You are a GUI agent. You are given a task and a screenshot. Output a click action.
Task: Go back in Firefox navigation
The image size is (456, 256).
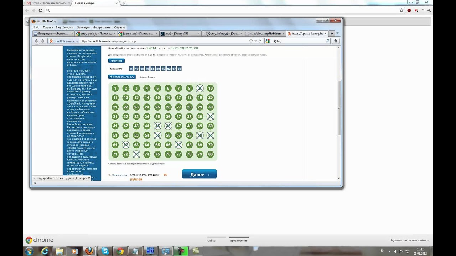point(36,41)
